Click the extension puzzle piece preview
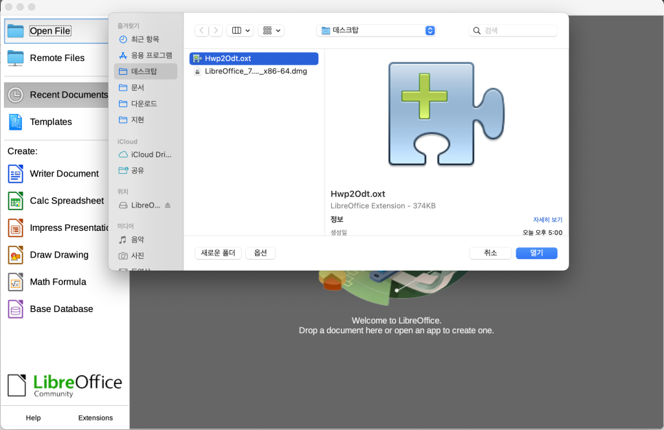Screen dimensions: 664x430 tap(446, 114)
